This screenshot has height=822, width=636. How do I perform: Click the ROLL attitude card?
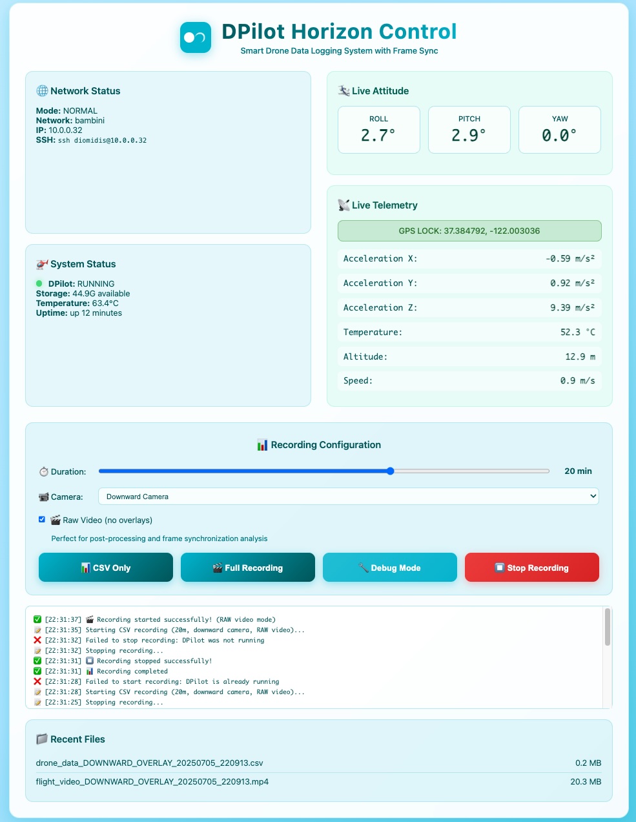point(379,130)
